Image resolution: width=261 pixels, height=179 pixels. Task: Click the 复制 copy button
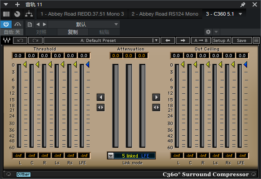[x=73, y=32]
